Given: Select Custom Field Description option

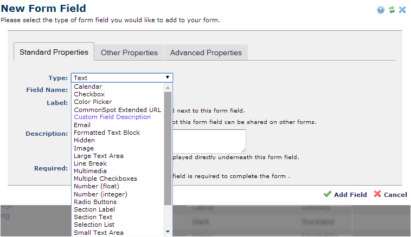Looking at the screenshot, I should [112, 117].
